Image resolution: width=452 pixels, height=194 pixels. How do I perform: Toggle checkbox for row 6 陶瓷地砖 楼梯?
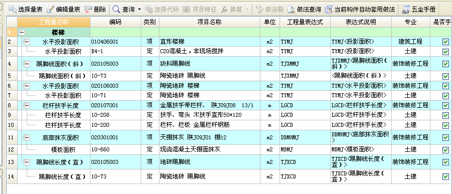coord(445,86)
